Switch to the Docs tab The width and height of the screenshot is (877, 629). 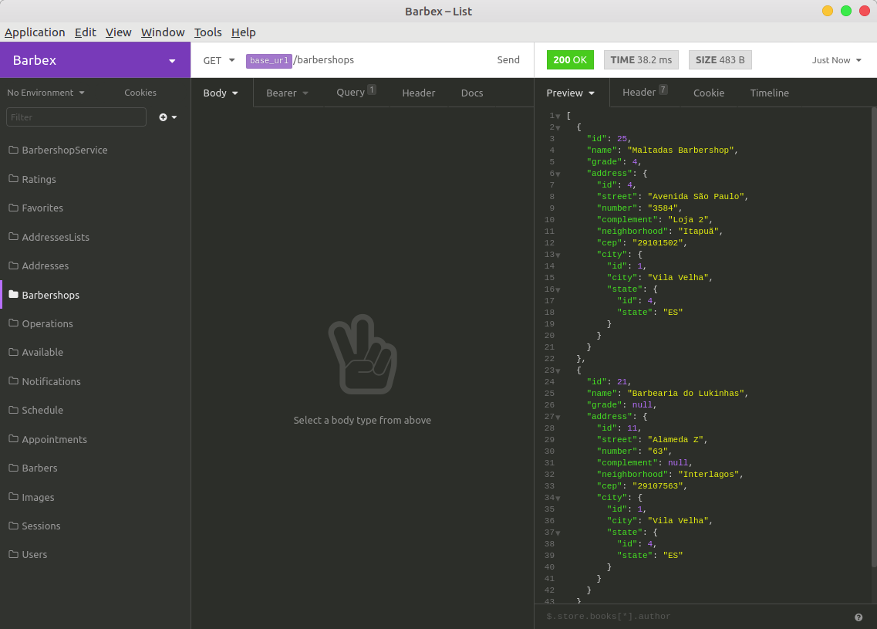pos(472,93)
